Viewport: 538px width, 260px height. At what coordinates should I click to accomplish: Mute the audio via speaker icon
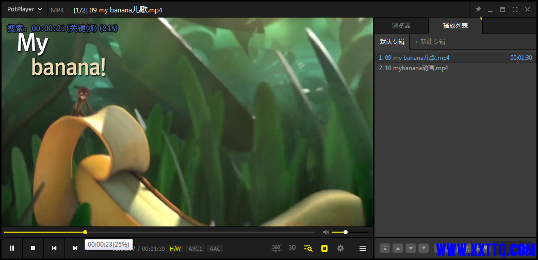coord(325,232)
